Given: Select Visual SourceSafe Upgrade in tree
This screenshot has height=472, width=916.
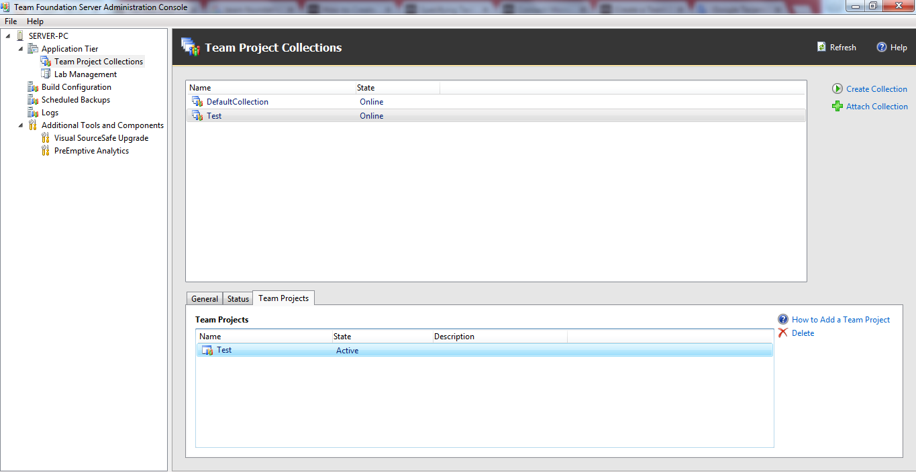Looking at the screenshot, I should pos(101,138).
